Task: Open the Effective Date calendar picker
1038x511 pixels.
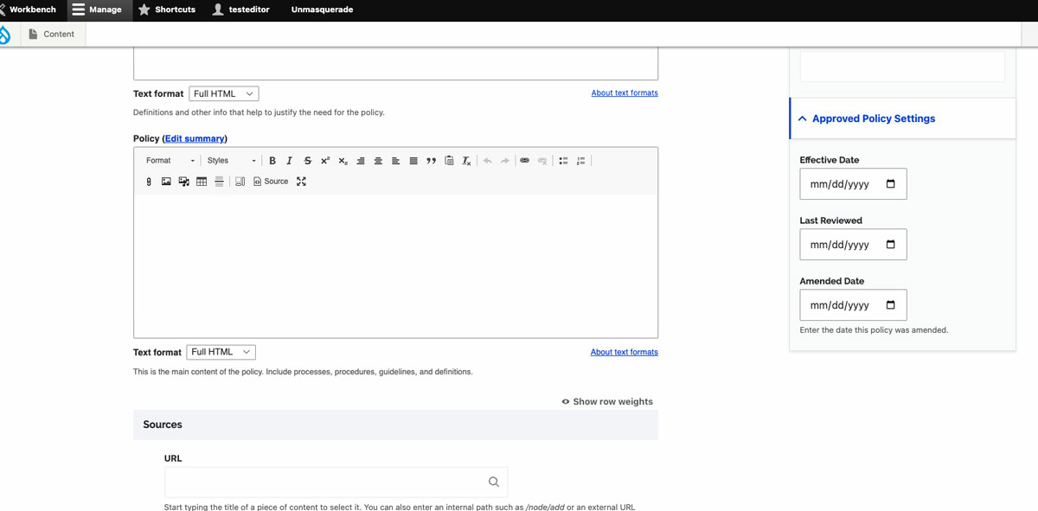Action: (891, 184)
